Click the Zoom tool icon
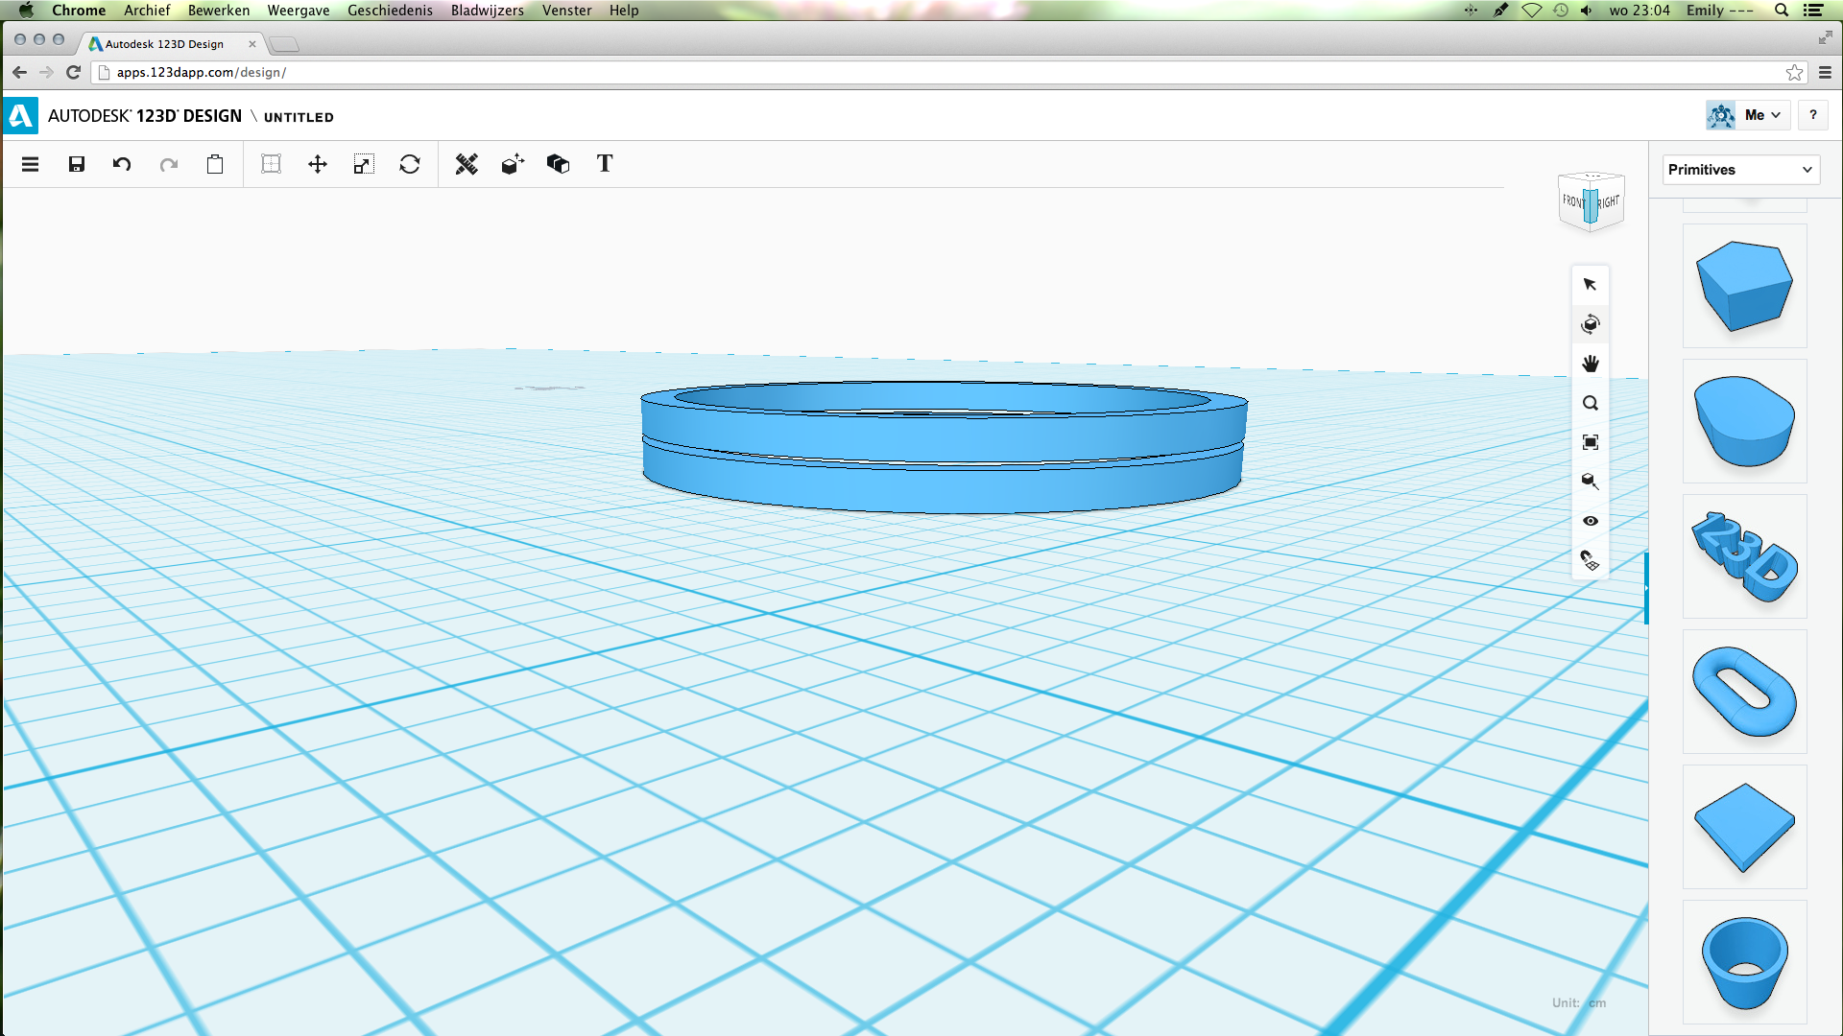This screenshot has height=1036, width=1843. tap(1592, 402)
